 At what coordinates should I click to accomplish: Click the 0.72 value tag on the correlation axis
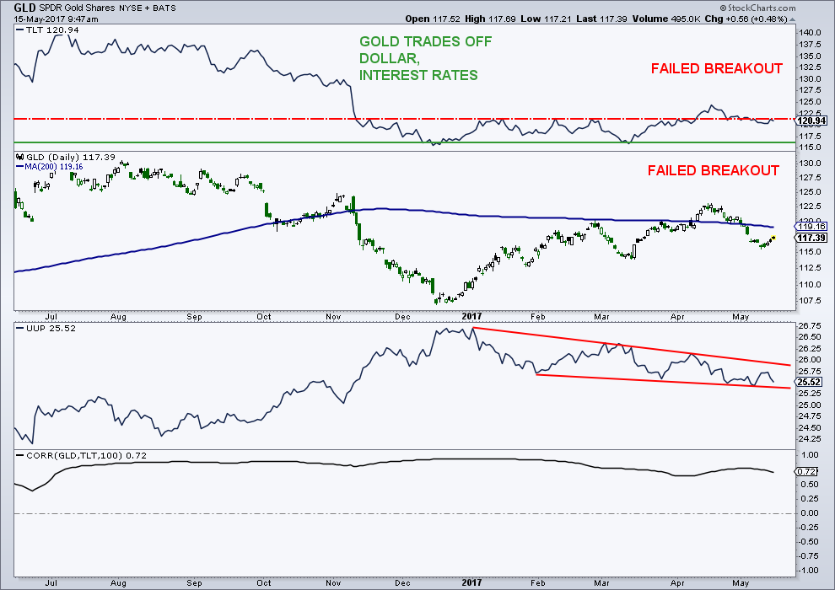[807, 471]
